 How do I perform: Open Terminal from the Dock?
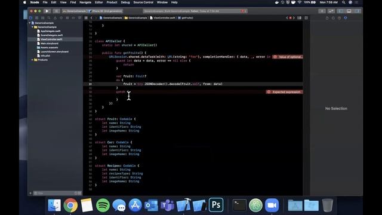(x=239, y=205)
